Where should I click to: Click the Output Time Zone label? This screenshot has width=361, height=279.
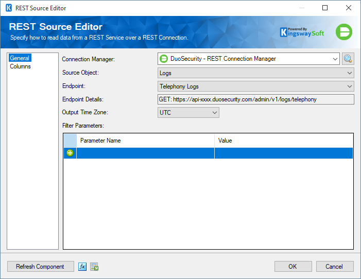pyautogui.click(x=85, y=112)
